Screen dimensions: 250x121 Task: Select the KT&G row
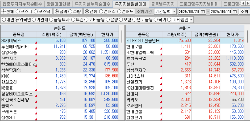(x=60, y=76)
